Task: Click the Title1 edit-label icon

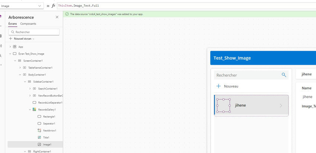Action: 39,137
